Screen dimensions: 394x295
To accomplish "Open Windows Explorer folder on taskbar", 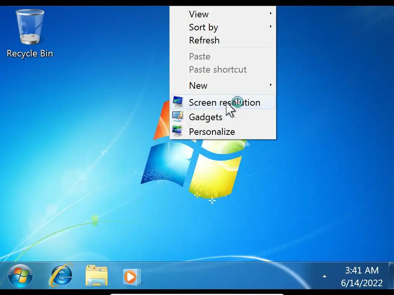I will tap(97, 276).
